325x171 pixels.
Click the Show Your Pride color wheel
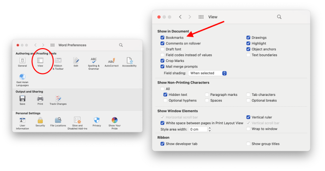pos(114,120)
